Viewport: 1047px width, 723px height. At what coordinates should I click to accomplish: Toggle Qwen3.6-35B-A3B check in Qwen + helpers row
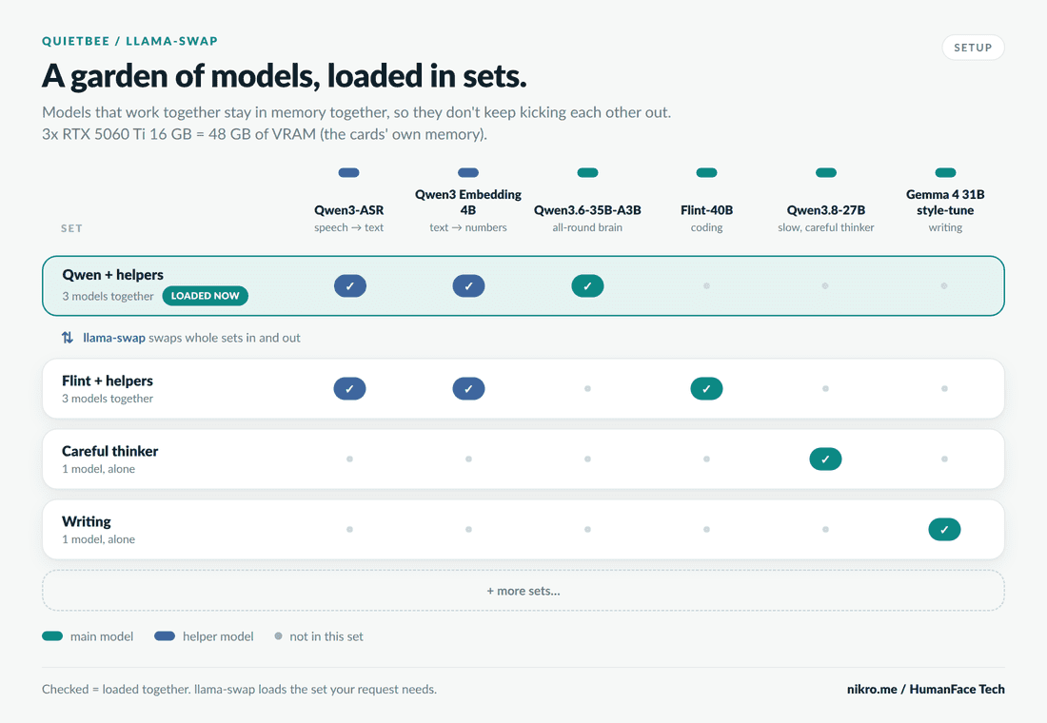(587, 285)
